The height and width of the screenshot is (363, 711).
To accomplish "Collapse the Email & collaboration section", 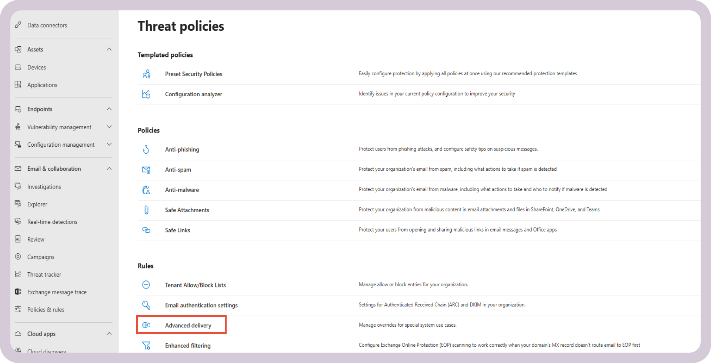I will (109, 169).
